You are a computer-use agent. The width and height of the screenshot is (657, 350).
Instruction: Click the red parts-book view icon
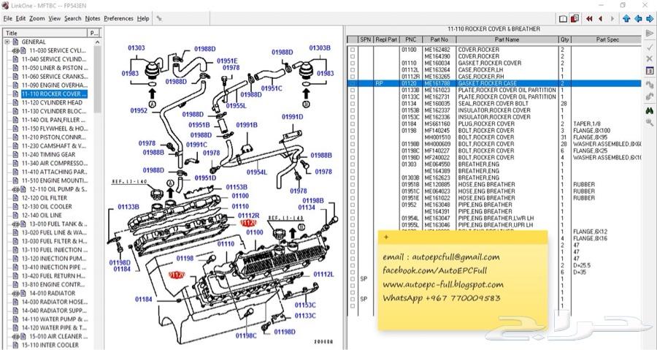click(575, 19)
